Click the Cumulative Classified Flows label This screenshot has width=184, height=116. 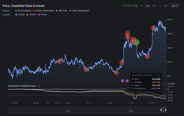tap(22, 86)
